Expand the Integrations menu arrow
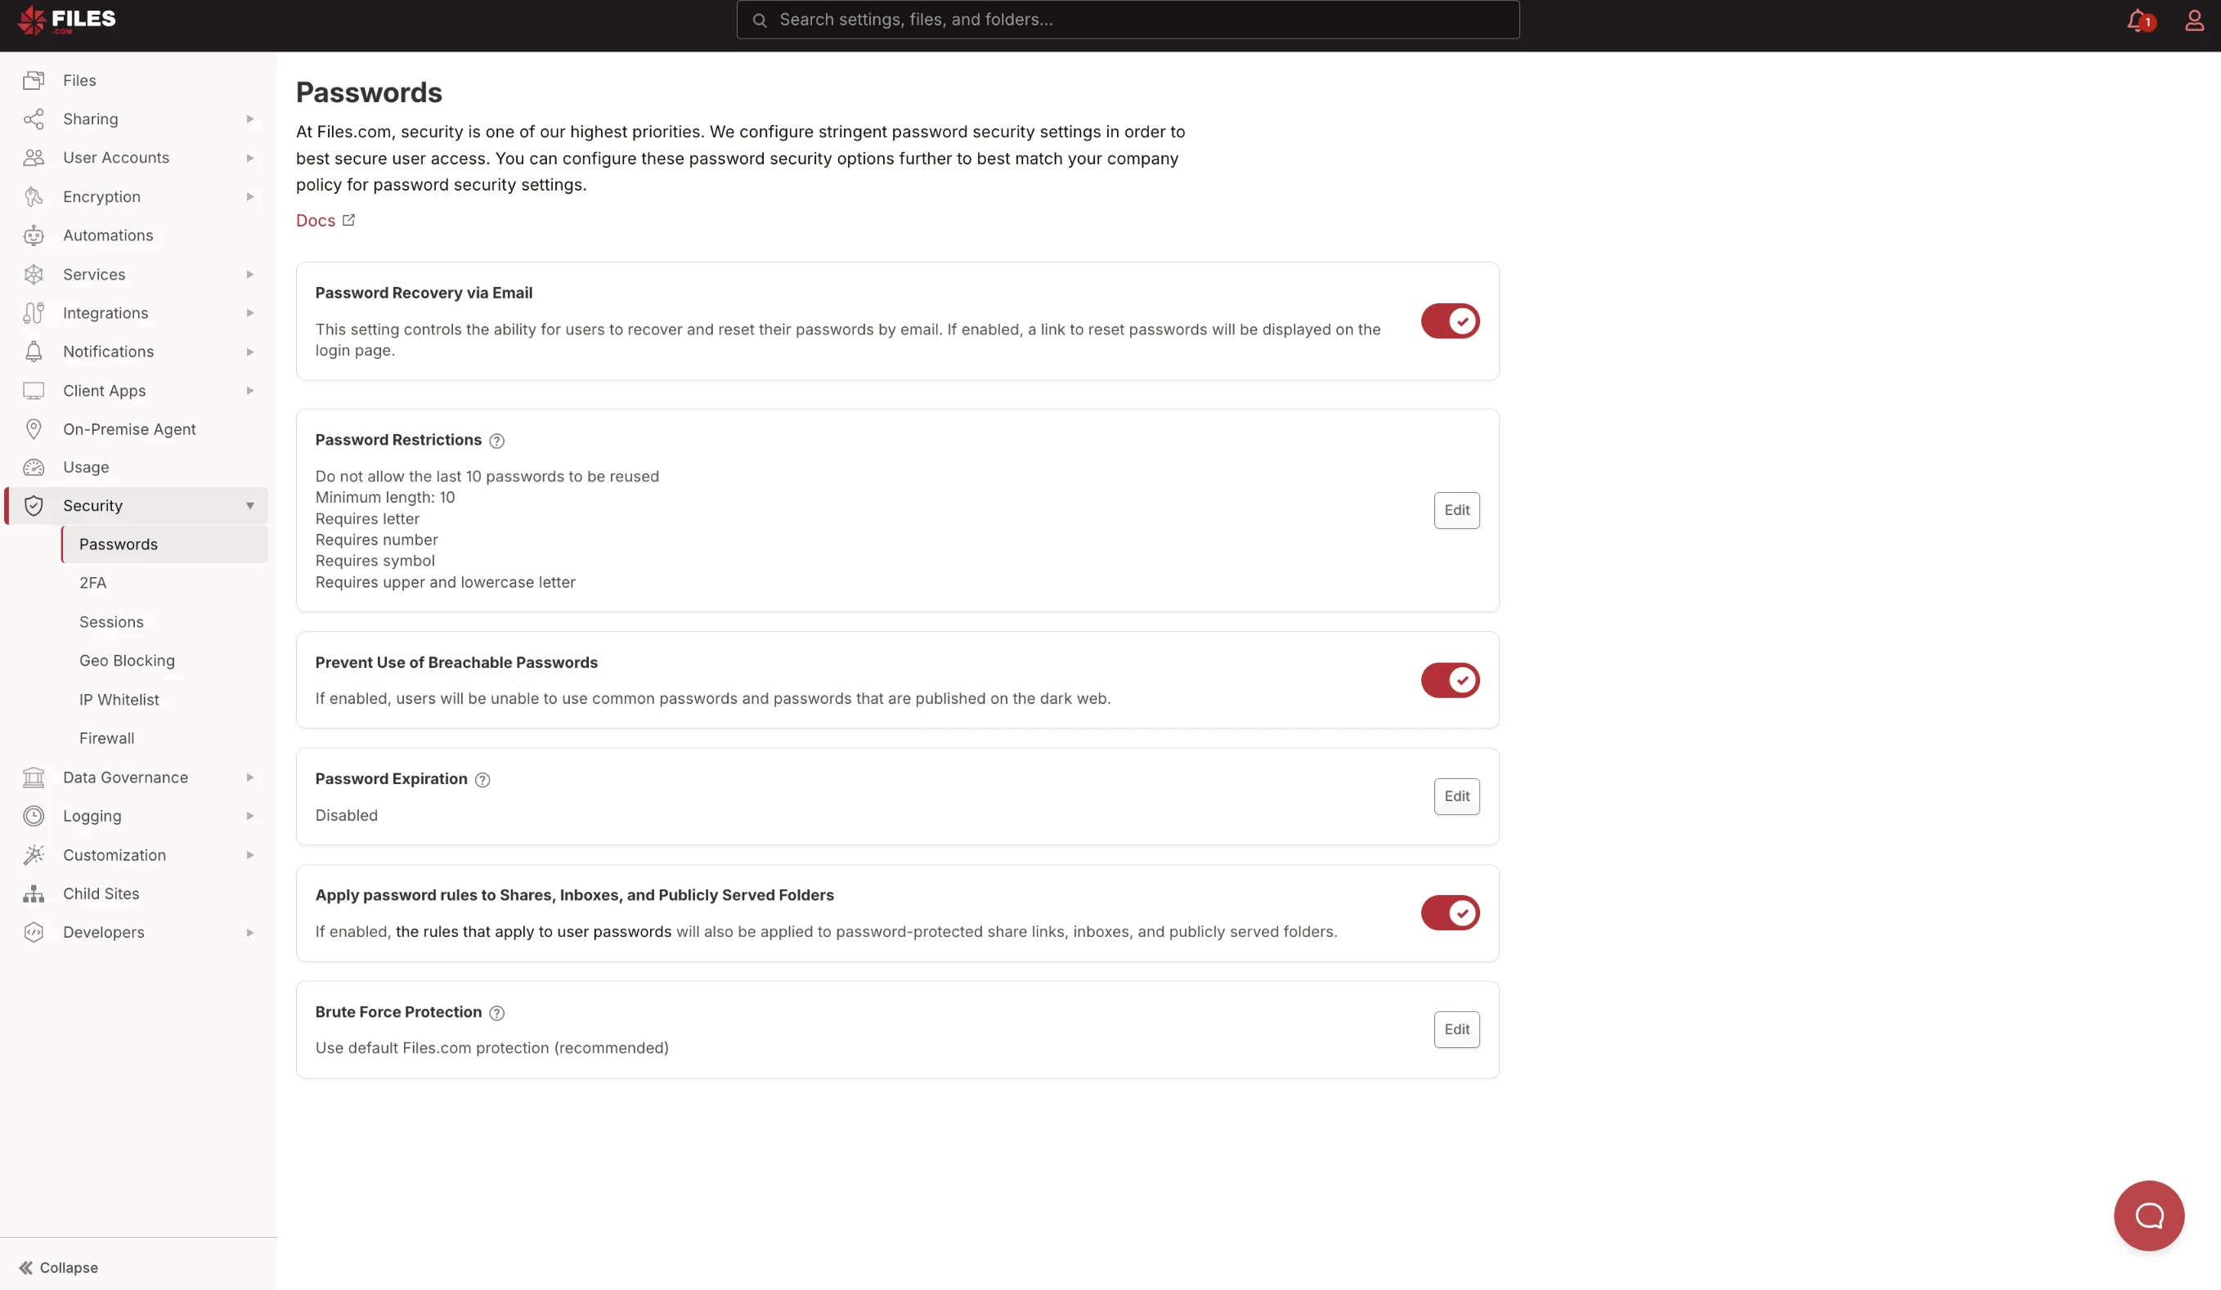The width and height of the screenshot is (2221, 1290). click(250, 313)
